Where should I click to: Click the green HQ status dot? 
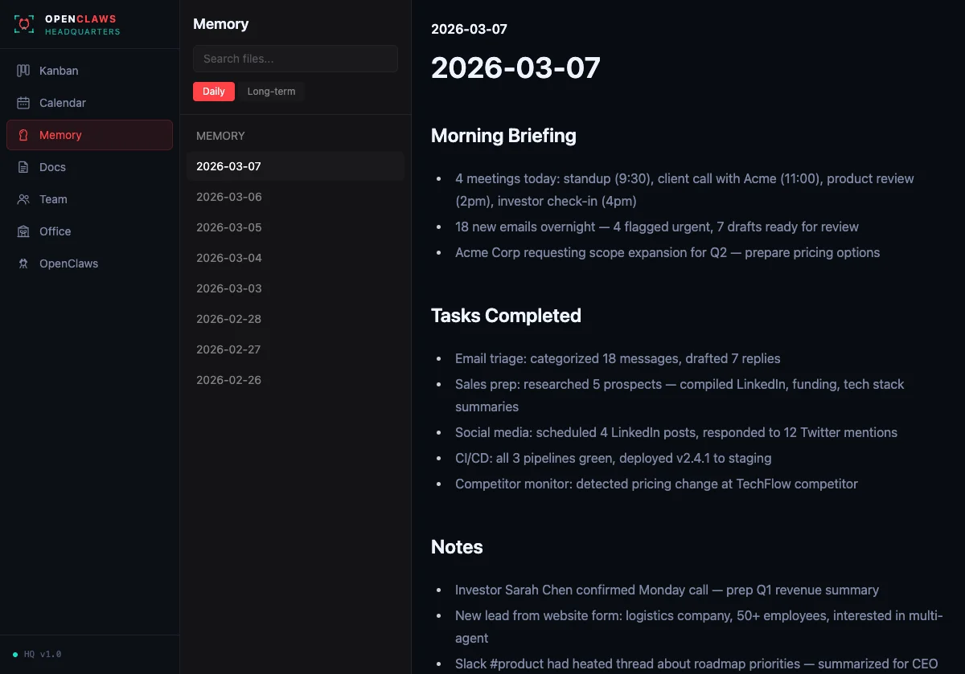coord(15,655)
